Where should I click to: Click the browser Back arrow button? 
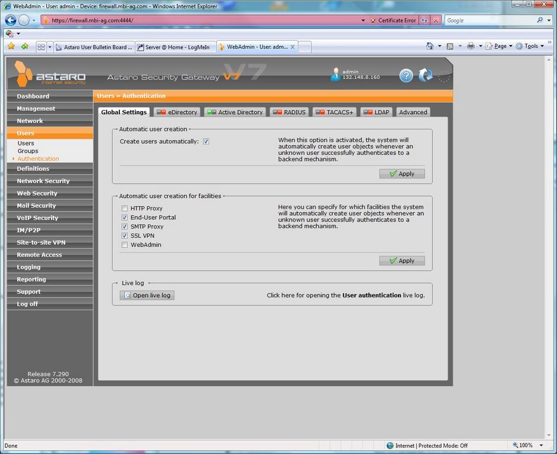tap(11, 20)
